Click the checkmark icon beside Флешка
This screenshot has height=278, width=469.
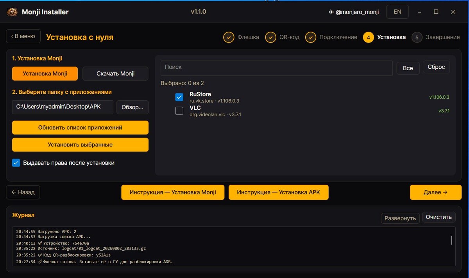[x=229, y=37]
